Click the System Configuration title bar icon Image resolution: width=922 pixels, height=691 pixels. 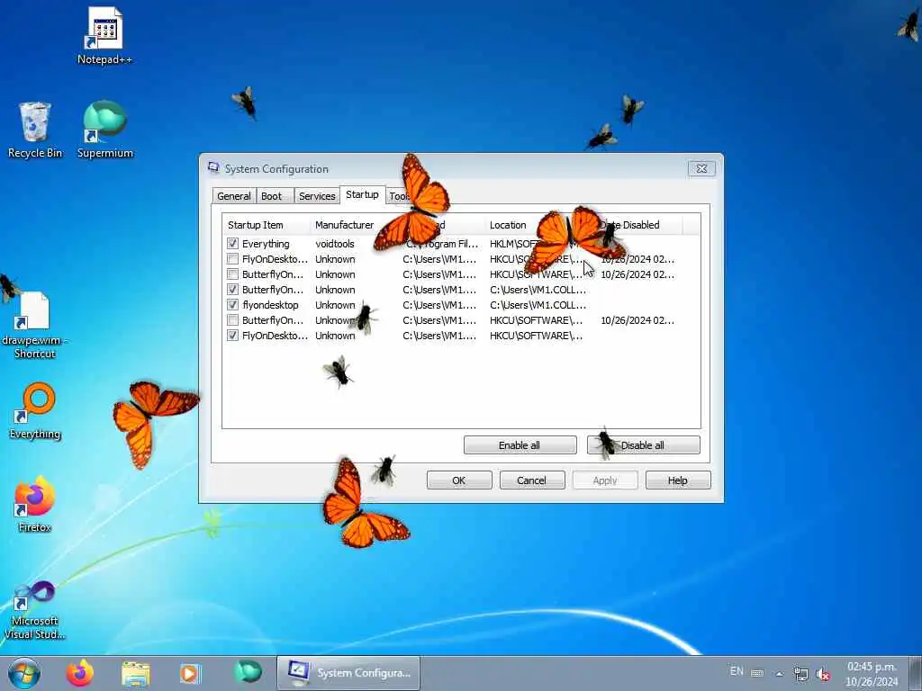pyautogui.click(x=213, y=168)
